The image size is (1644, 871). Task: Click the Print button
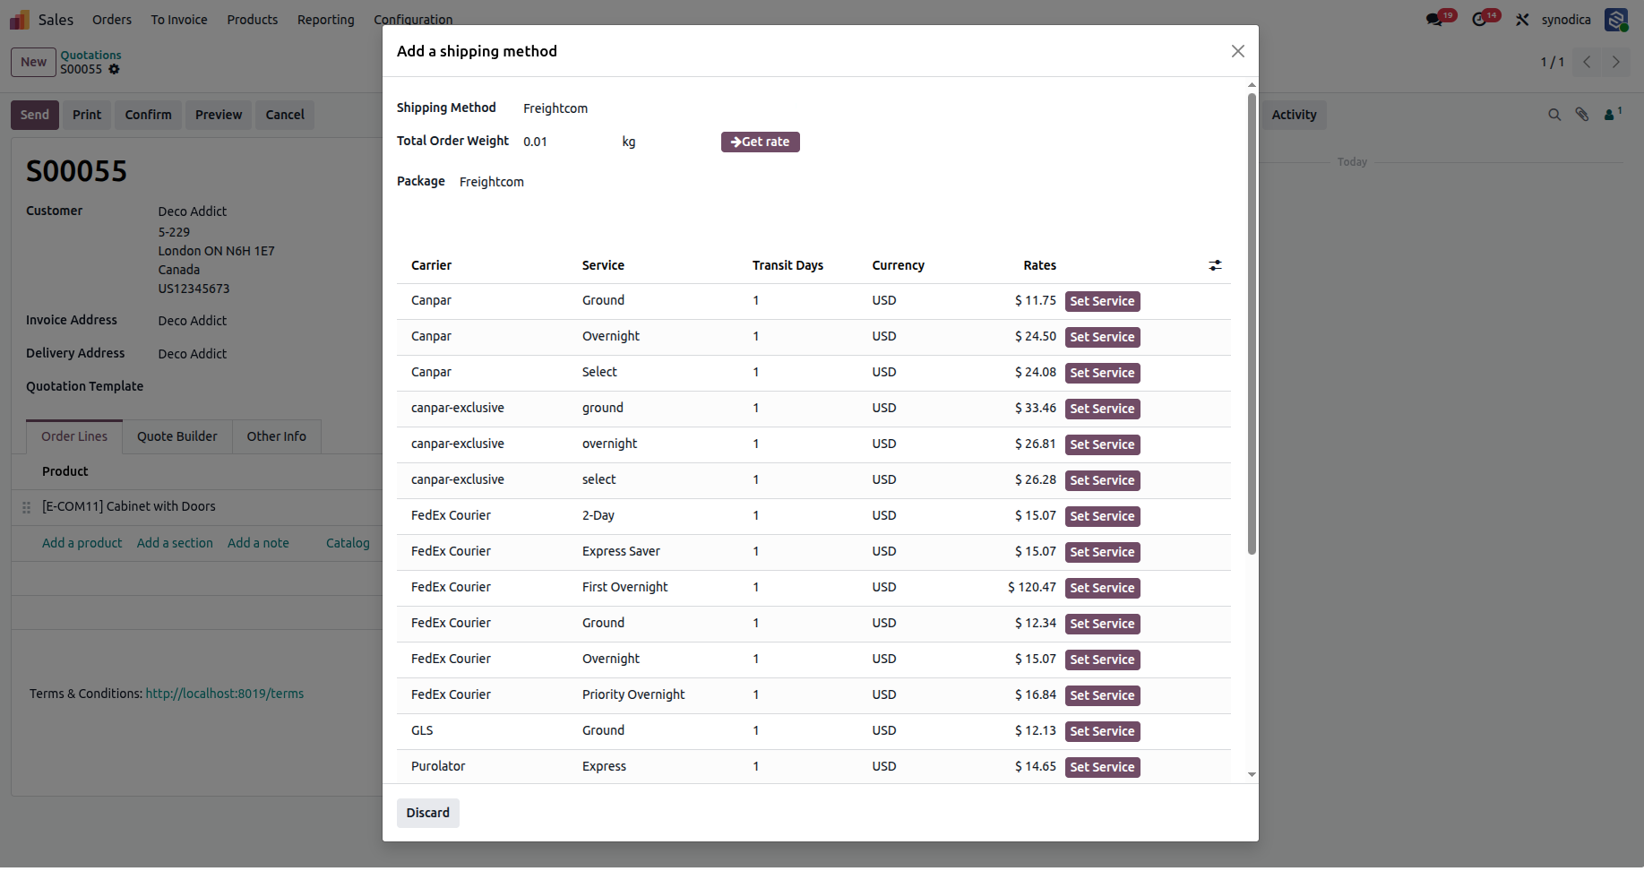[x=87, y=115]
